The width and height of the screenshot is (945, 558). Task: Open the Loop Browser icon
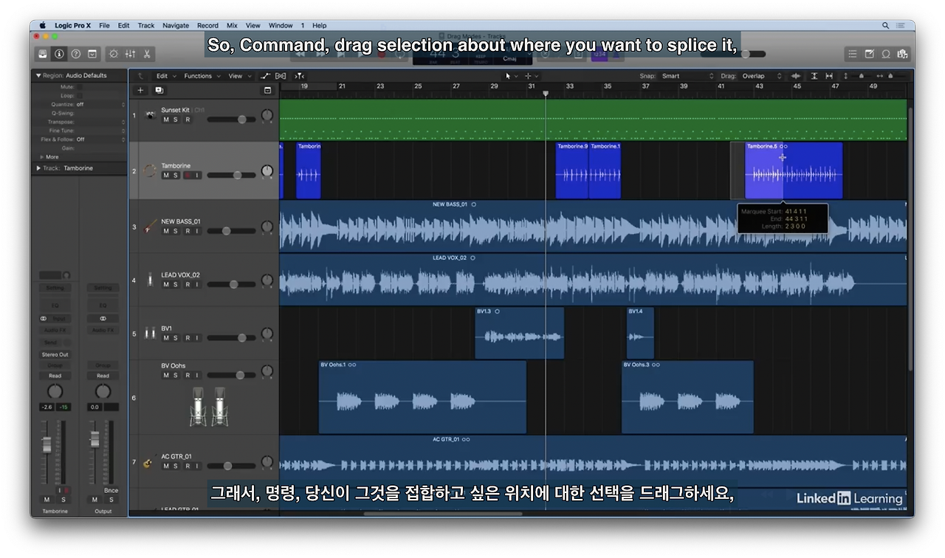pos(886,54)
